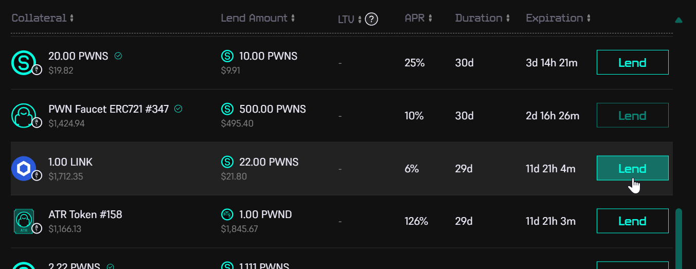Click verified badge next to PWN Faucet ERC721

tap(179, 109)
